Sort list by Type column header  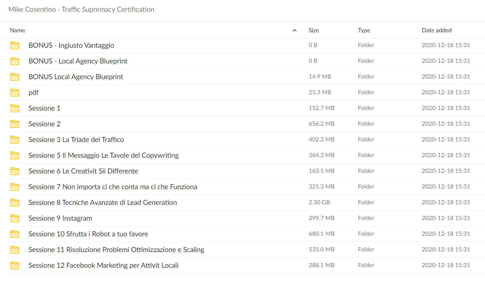pyautogui.click(x=364, y=30)
